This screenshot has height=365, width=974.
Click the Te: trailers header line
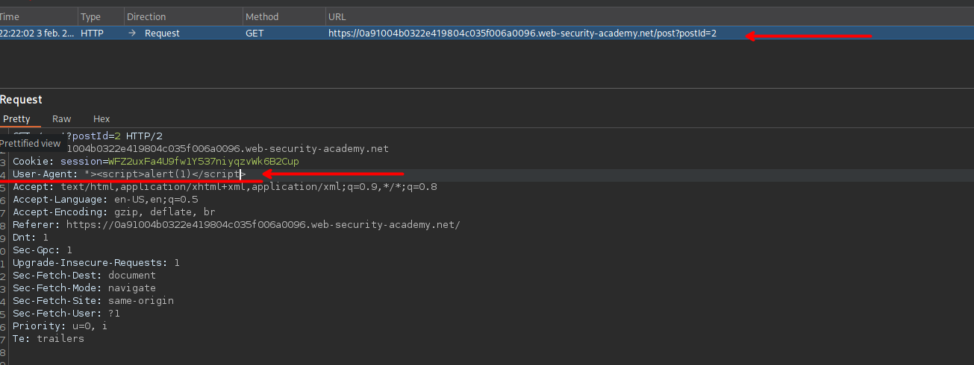tap(48, 339)
